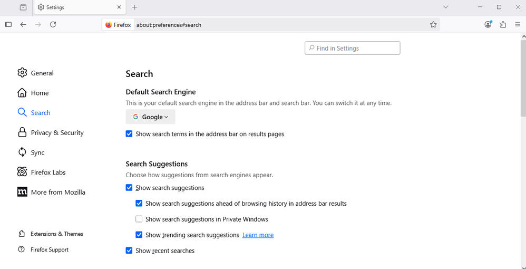Click the new tab plus button
The height and width of the screenshot is (269, 526).
pos(135,7)
